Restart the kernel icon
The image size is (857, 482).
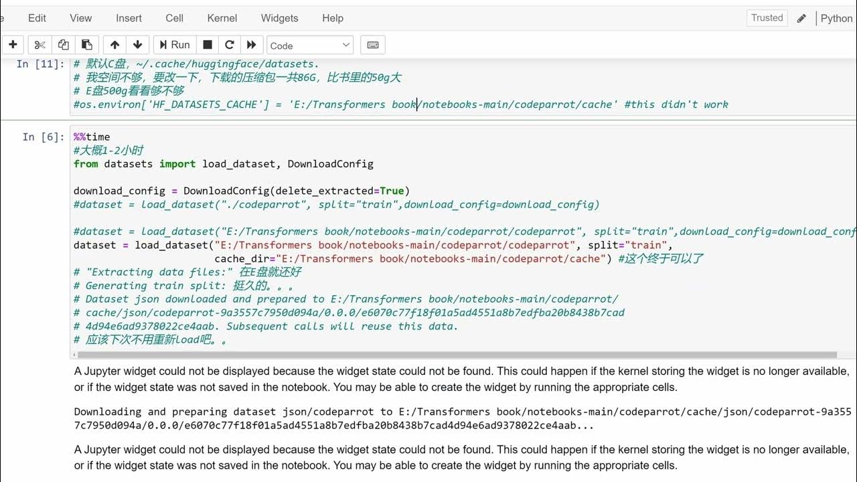[230, 45]
